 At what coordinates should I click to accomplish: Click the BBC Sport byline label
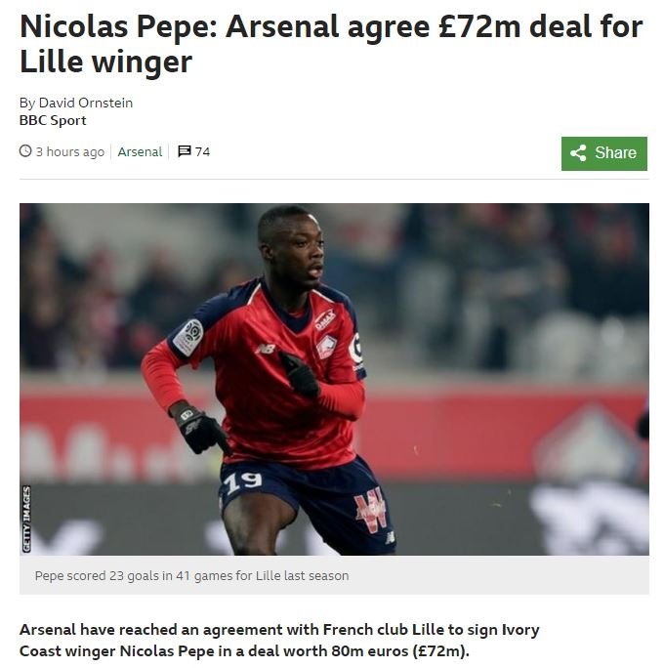[x=53, y=120]
